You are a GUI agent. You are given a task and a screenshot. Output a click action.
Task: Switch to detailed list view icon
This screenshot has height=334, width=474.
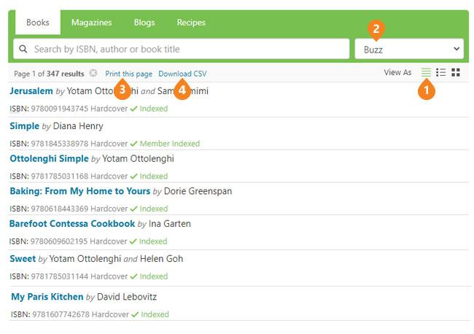pos(440,72)
